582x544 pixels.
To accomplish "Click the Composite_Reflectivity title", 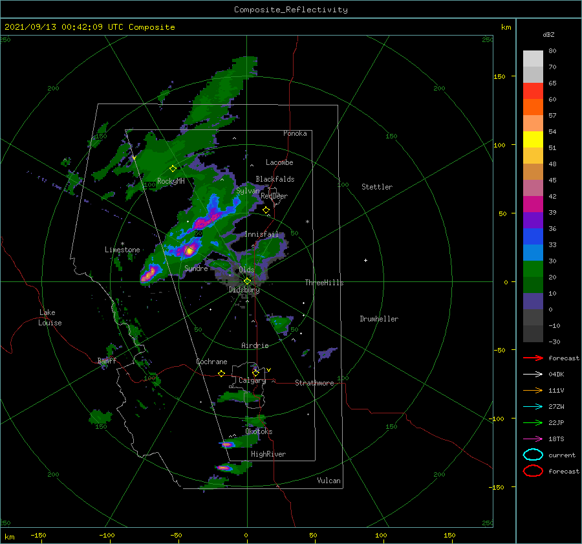I will coord(291,10).
